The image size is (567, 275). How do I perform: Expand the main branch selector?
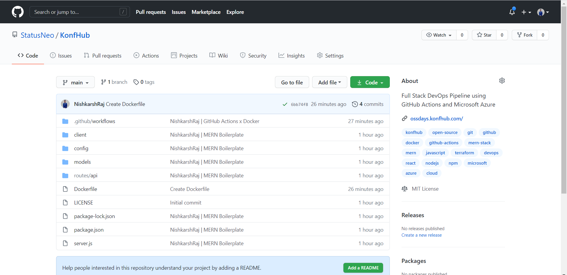tap(75, 82)
